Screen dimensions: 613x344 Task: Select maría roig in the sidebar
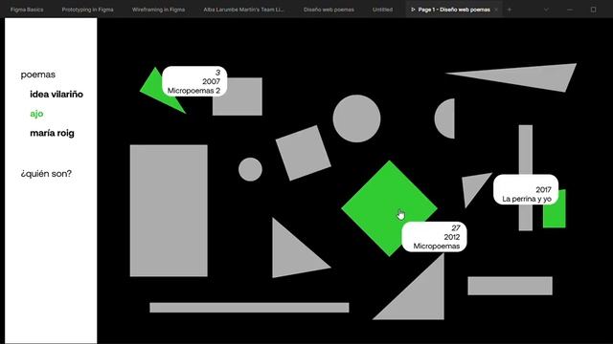52,133
